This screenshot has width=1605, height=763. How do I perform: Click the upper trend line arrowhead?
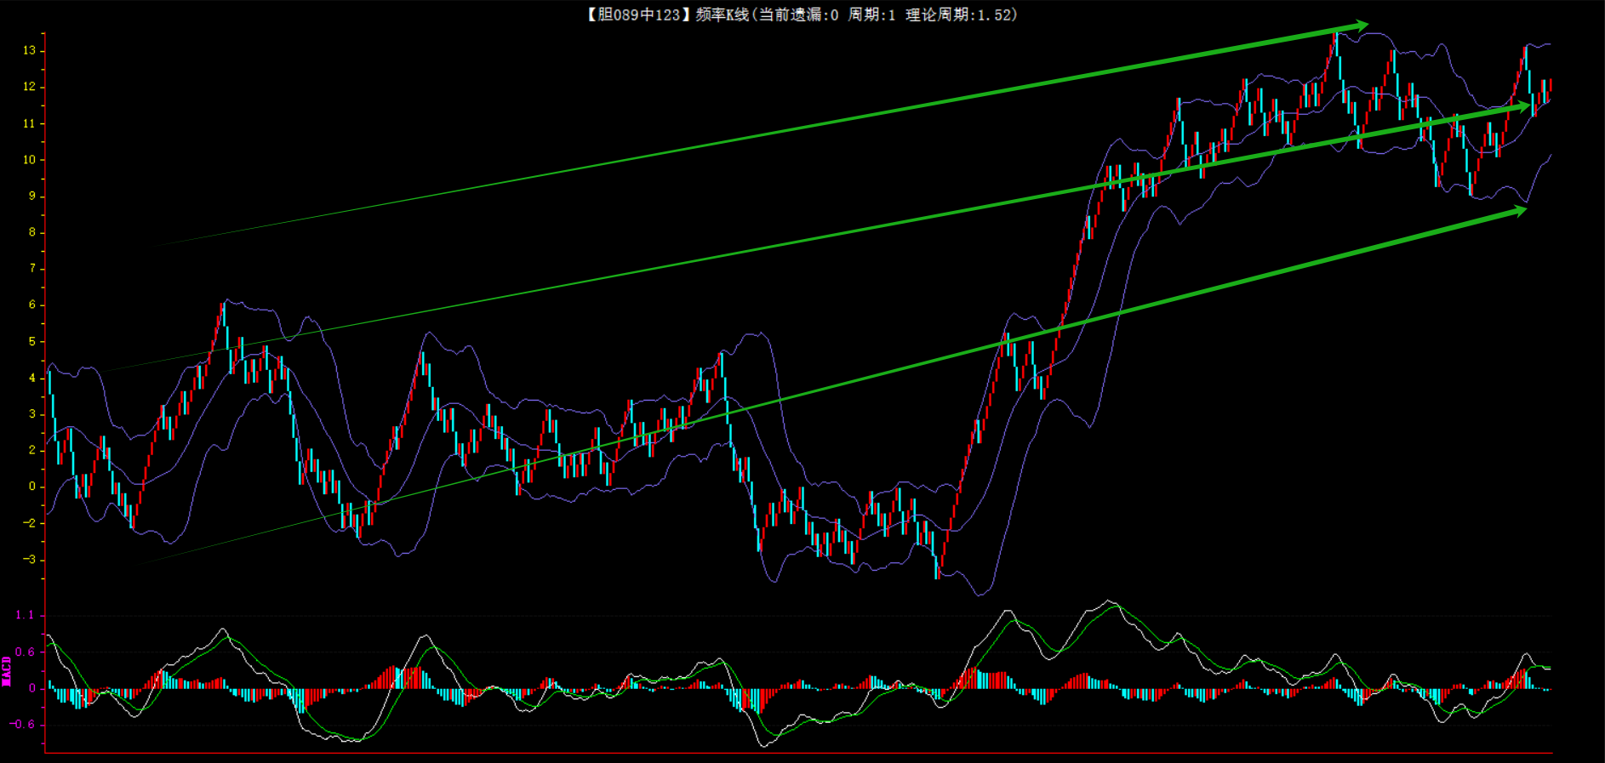click(1359, 26)
